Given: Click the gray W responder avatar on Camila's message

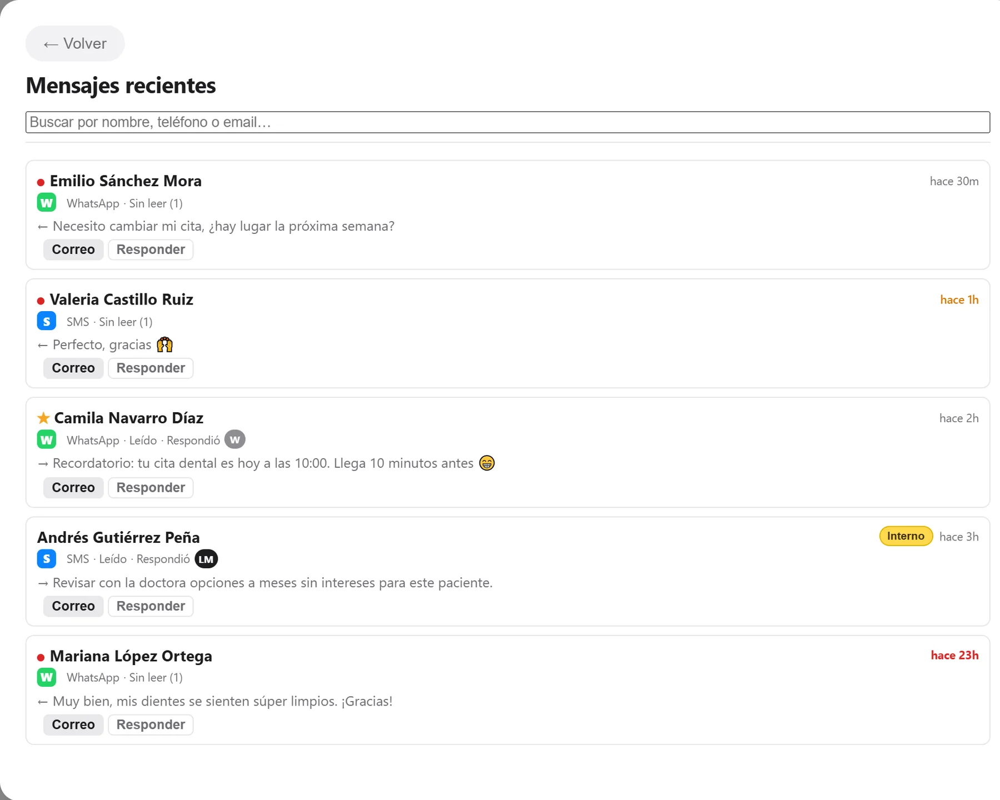Looking at the screenshot, I should (235, 439).
